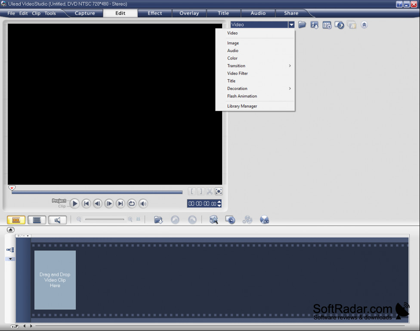Image resolution: width=420 pixels, height=331 pixels.
Task: Fit project in timeline window icon
Action: 138,219
